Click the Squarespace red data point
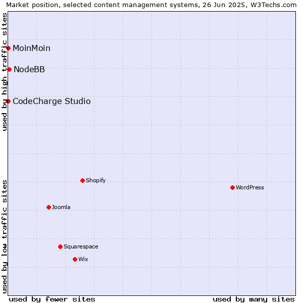The height and width of the screenshot is (303, 303). [60, 246]
